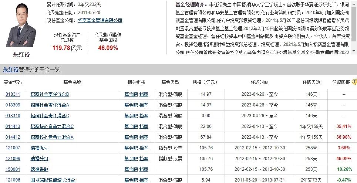Open 基金吧 for fund 121006
Viewport: 357px width, 183px height.
tap(131, 180)
